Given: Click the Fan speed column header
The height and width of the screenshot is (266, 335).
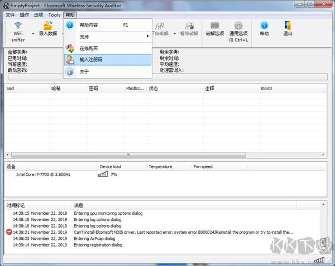Looking at the screenshot, I should (x=219, y=166).
